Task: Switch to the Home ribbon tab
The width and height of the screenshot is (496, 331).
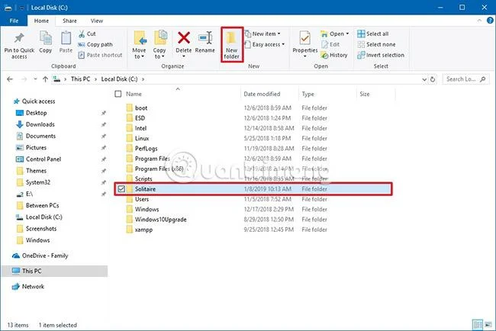Action: [41, 21]
